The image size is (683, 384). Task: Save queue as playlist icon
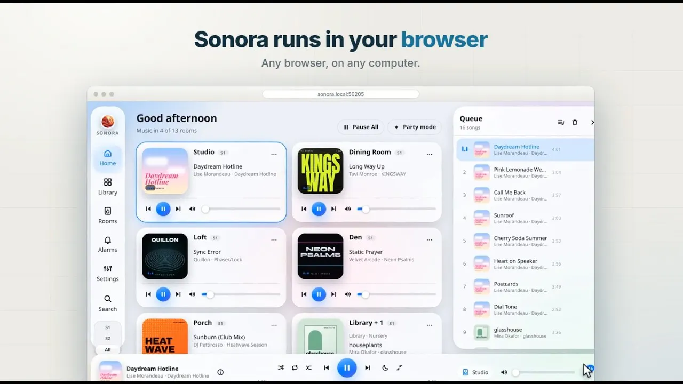point(561,122)
